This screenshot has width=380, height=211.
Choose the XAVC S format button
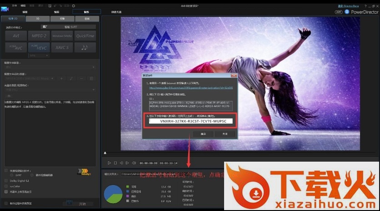[62, 47]
